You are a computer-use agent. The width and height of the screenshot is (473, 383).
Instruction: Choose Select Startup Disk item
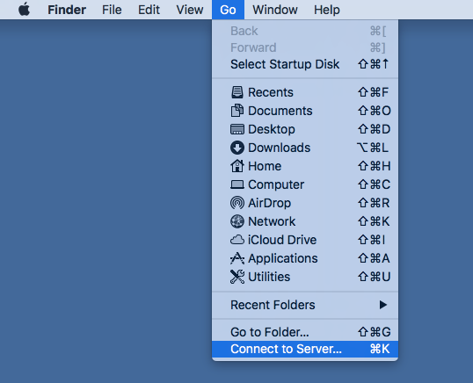[305, 64]
